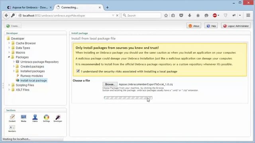Open the toolbar overflow dropdown arrow

[240, 15]
